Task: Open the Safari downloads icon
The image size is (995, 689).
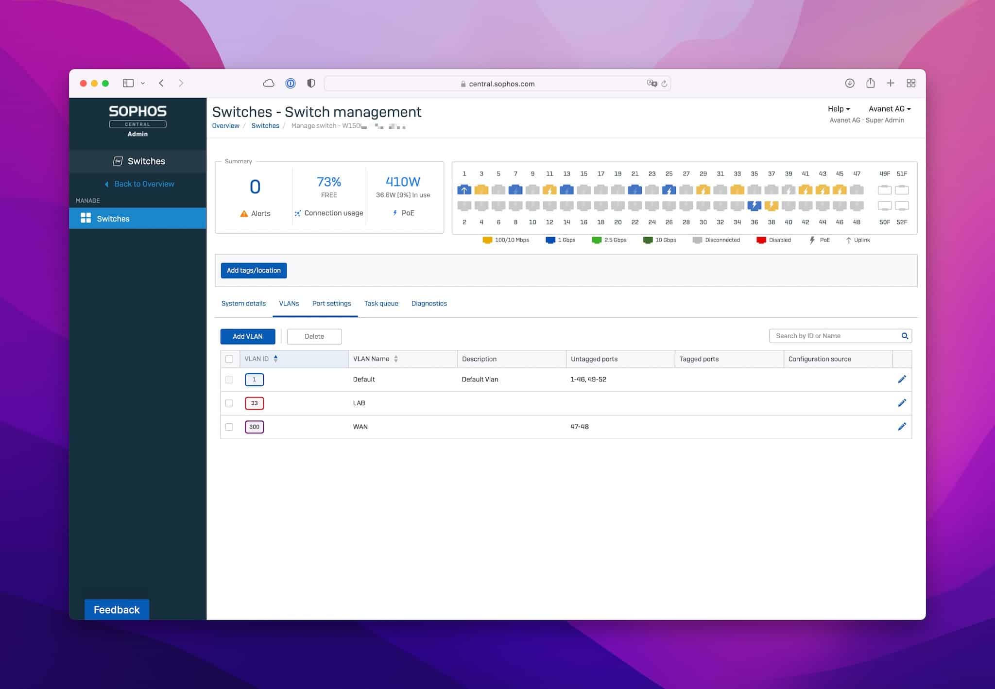Action: 849,83
